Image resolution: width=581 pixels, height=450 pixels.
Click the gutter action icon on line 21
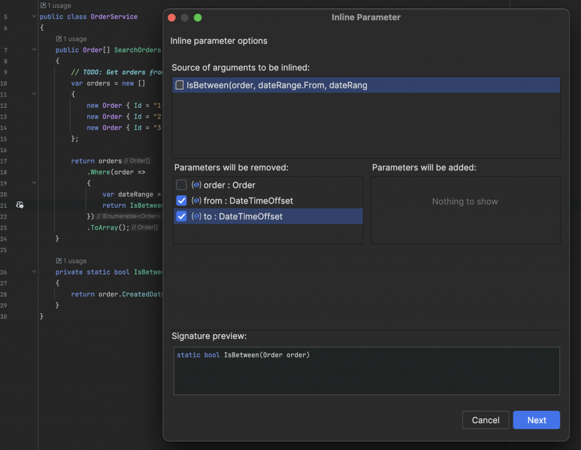(19, 205)
